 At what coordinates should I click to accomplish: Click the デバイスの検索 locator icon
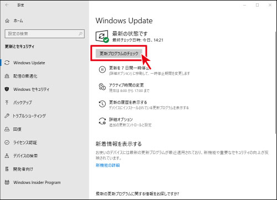click(x=7, y=156)
